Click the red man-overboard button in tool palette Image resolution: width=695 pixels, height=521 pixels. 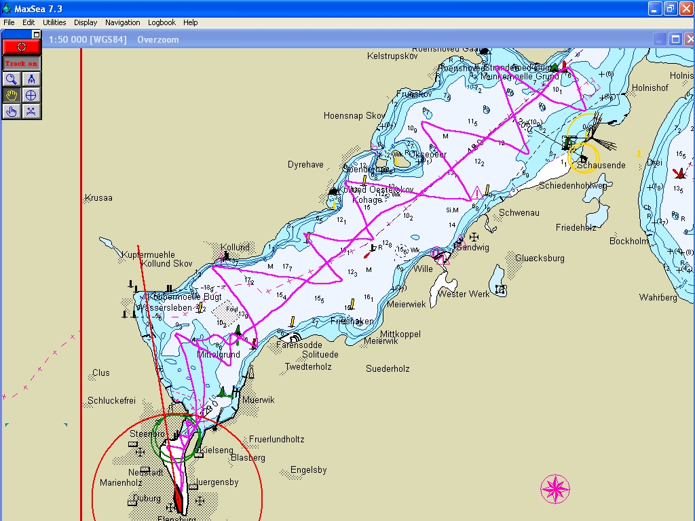[21, 47]
